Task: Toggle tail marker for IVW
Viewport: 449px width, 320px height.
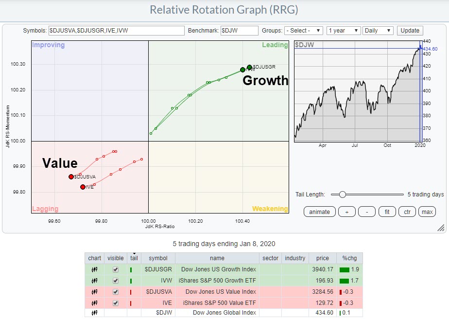Action: click(x=131, y=281)
